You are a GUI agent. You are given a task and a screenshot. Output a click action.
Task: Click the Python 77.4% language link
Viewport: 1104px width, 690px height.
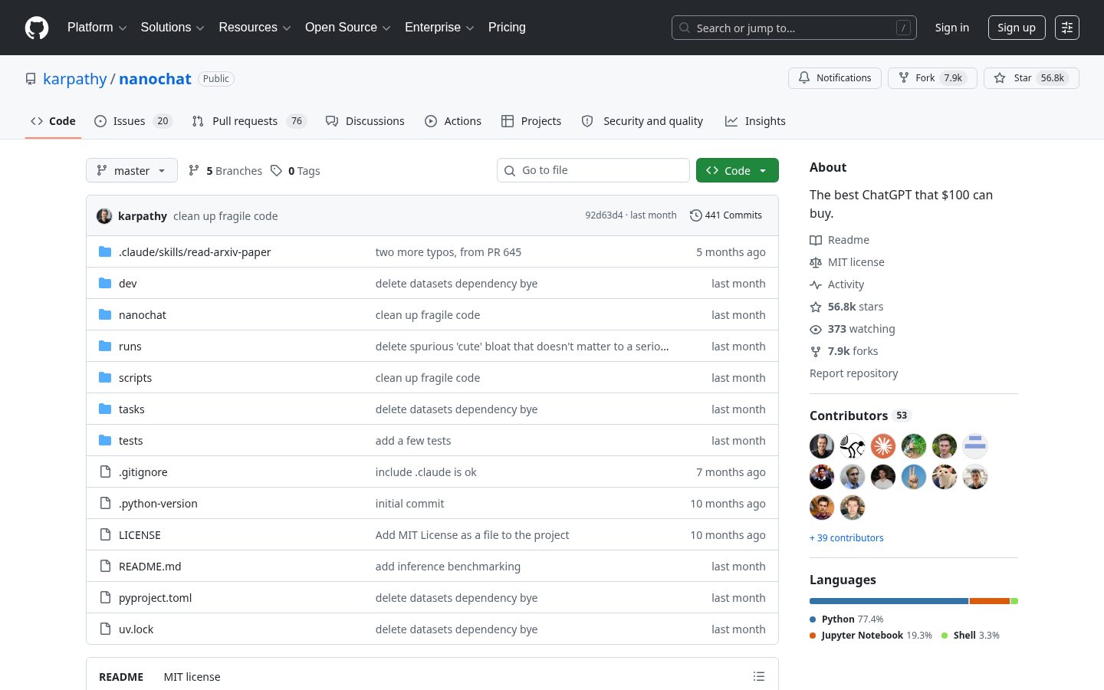[846, 619]
